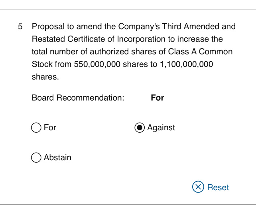This screenshot has width=256, height=209.
Task: Click the word "Proposal" in the description
Action: 48,27
